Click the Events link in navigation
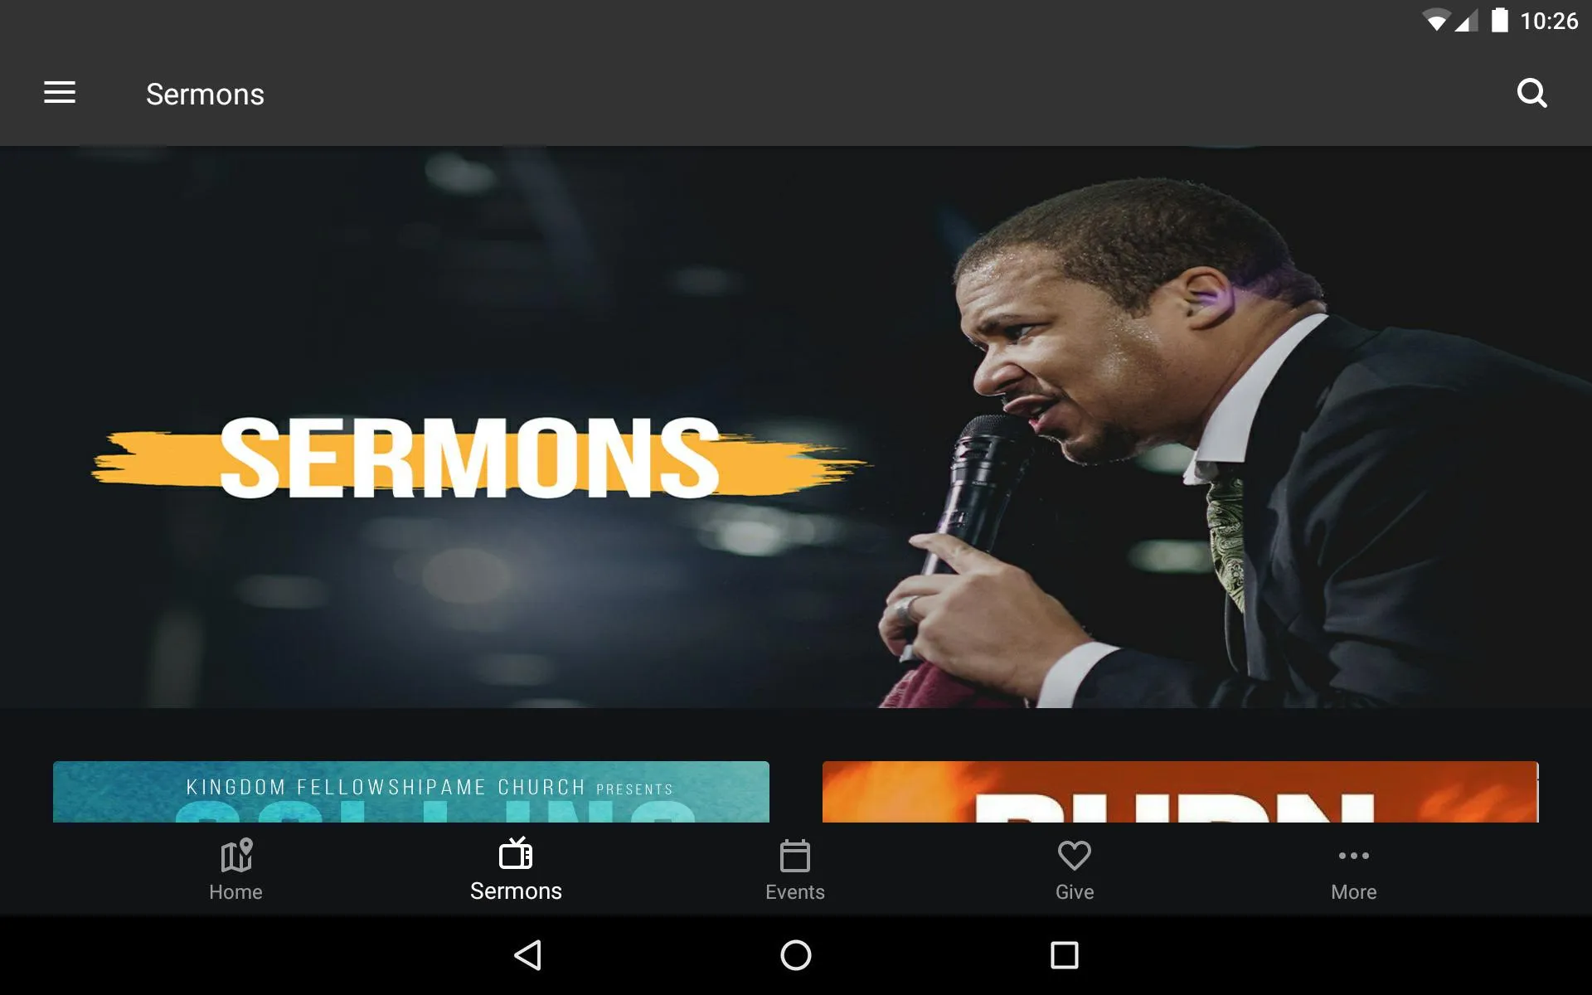This screenshot has width=1592, height=995. tap(795, 869)
